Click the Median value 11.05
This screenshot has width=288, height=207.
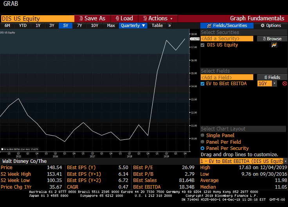click(x=281, y=187)
